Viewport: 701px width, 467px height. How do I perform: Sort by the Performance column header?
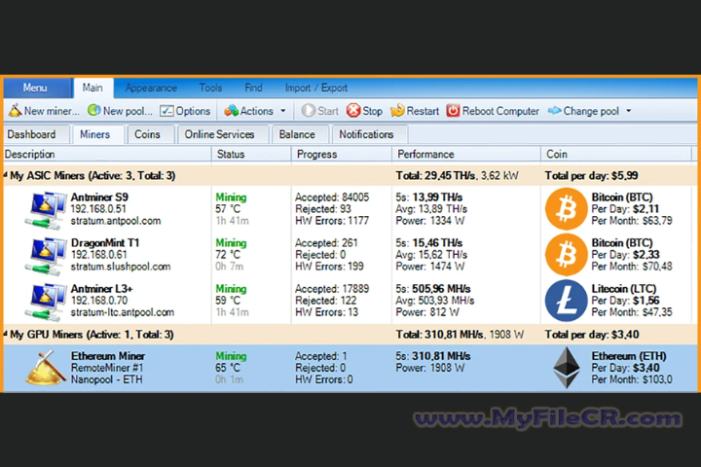466,154
